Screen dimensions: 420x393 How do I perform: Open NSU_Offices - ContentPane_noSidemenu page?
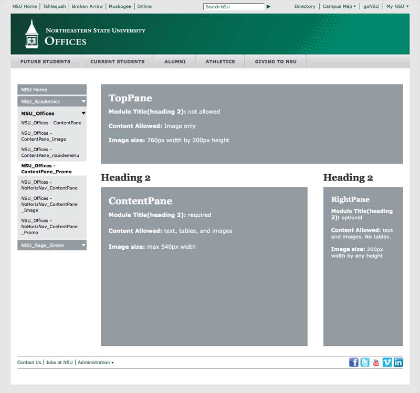(50, 153)
